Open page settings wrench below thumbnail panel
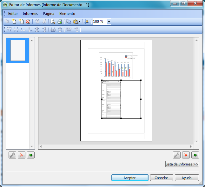Screen dimensions: 205x187 tap(13, 155)
